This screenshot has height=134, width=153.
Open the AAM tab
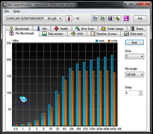pyautogui.click(x=77, y=34)
